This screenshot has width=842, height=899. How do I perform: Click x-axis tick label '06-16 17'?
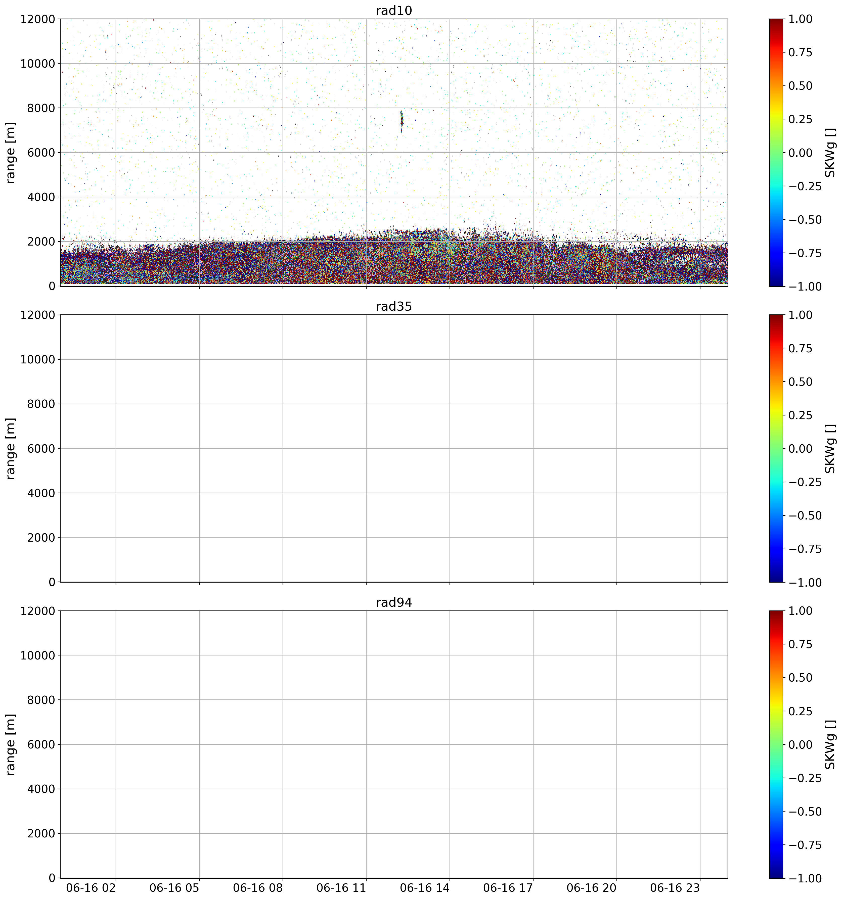[509, 888]
